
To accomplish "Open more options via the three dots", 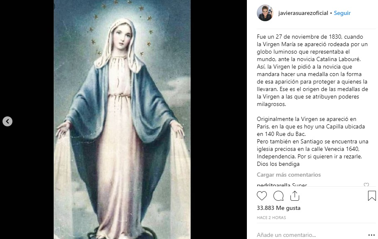I will coord(371,235).
